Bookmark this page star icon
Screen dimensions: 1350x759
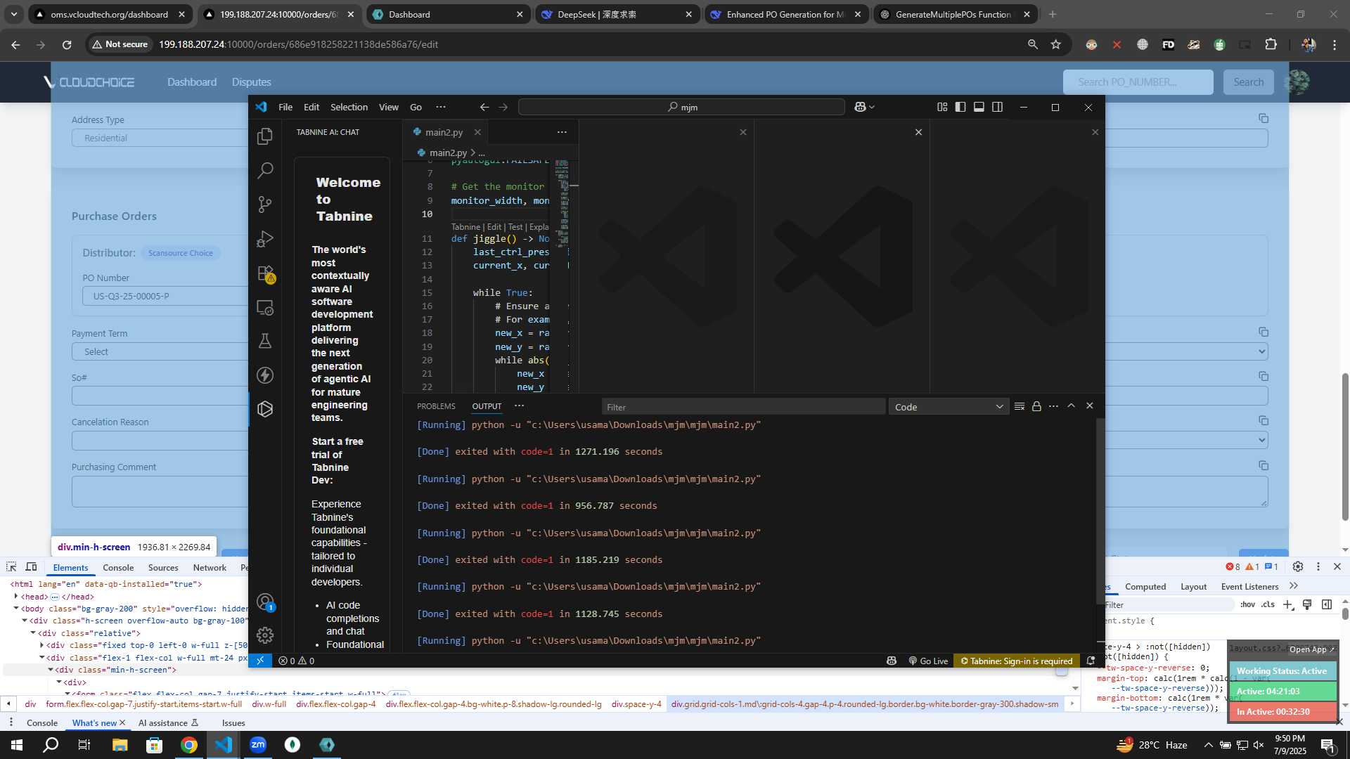click(1055, 44)
